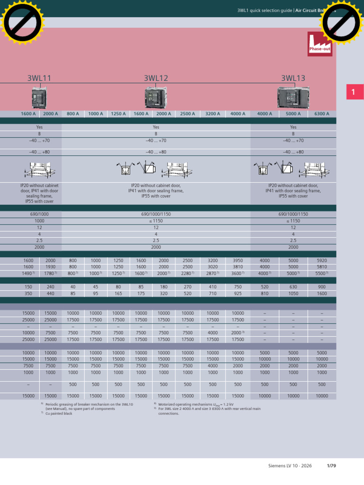364x485 pixels.
Task: Click the 3WL13 horizontal mounting diagram icon
Action: coord(314,170)
